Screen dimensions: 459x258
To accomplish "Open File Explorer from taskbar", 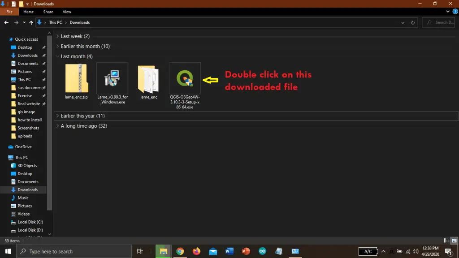I will tap(163, 251).
